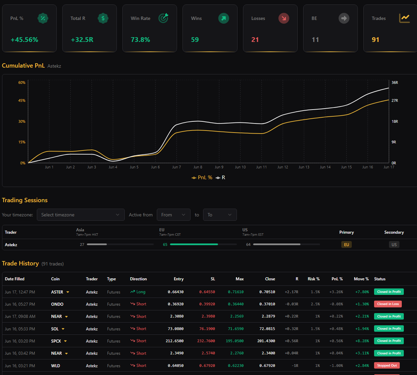
Task: Click the US secondary session badge
Action: [x=394, y=245]
